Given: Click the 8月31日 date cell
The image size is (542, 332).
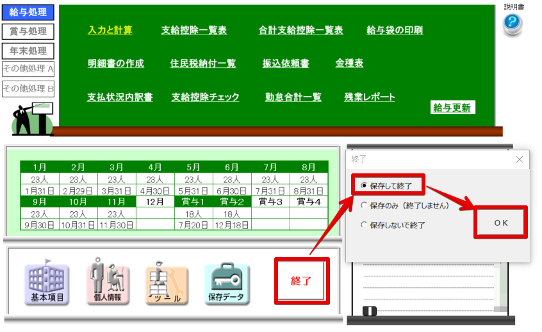Looking at the screenshot, I should click(x=308, y=191).
